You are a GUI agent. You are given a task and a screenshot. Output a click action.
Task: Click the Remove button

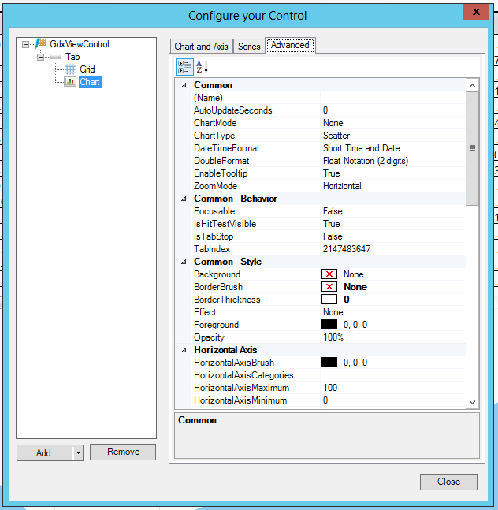123,452
